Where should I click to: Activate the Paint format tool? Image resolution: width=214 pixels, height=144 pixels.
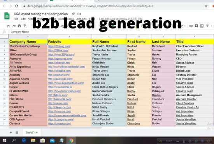pyautogui.click(x=25, y=26)
